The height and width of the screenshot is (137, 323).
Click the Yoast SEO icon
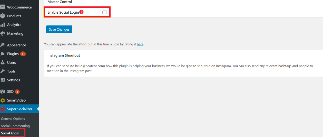[x=3, y=92]
